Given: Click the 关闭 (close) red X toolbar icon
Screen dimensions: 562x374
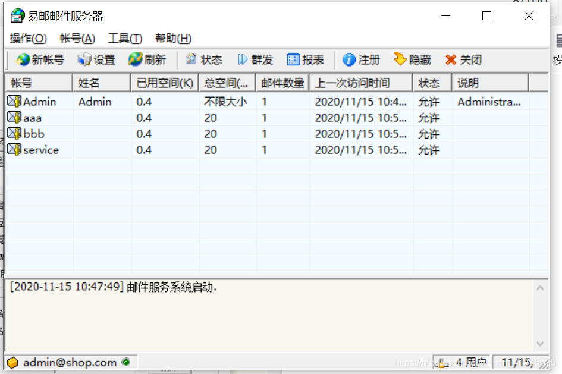Looking at the screenshot, I should 451,60.
